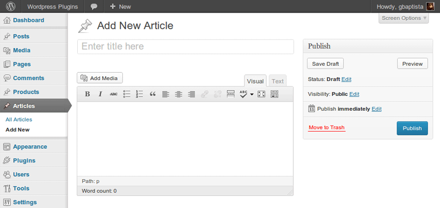Insert a bulleted list
The image size is (440, 208).
point(127,94)
